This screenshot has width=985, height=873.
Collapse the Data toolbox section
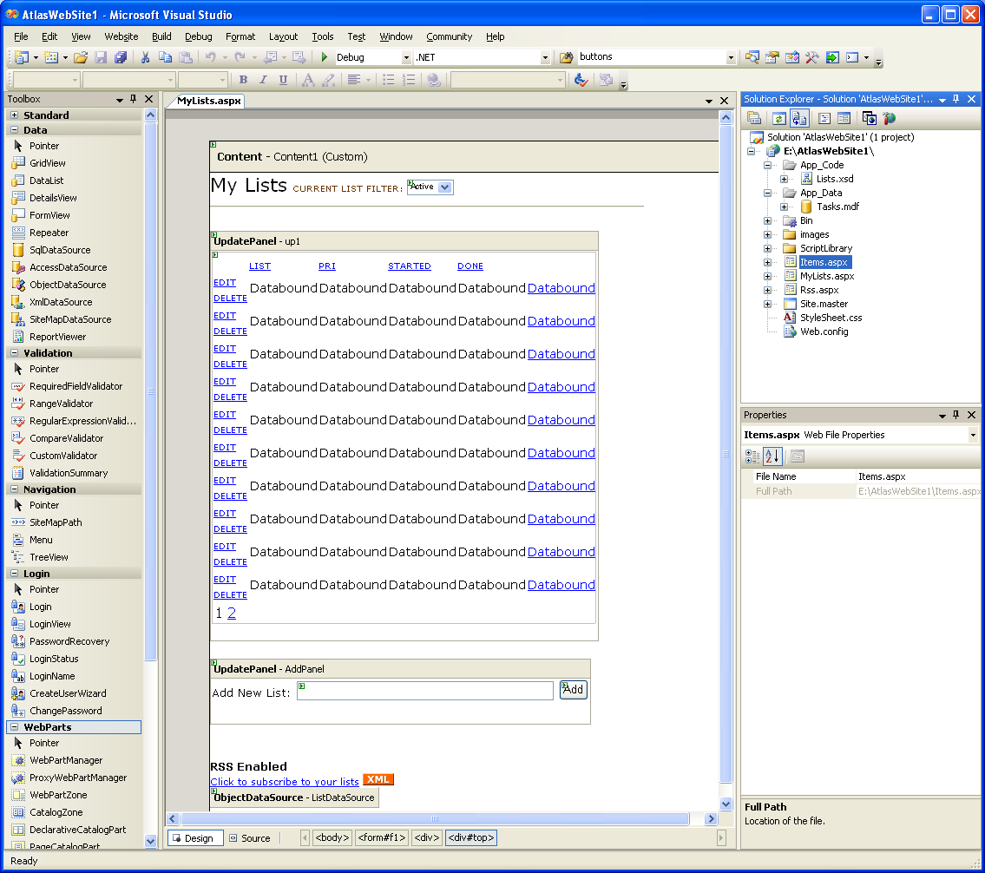[15, 130]
